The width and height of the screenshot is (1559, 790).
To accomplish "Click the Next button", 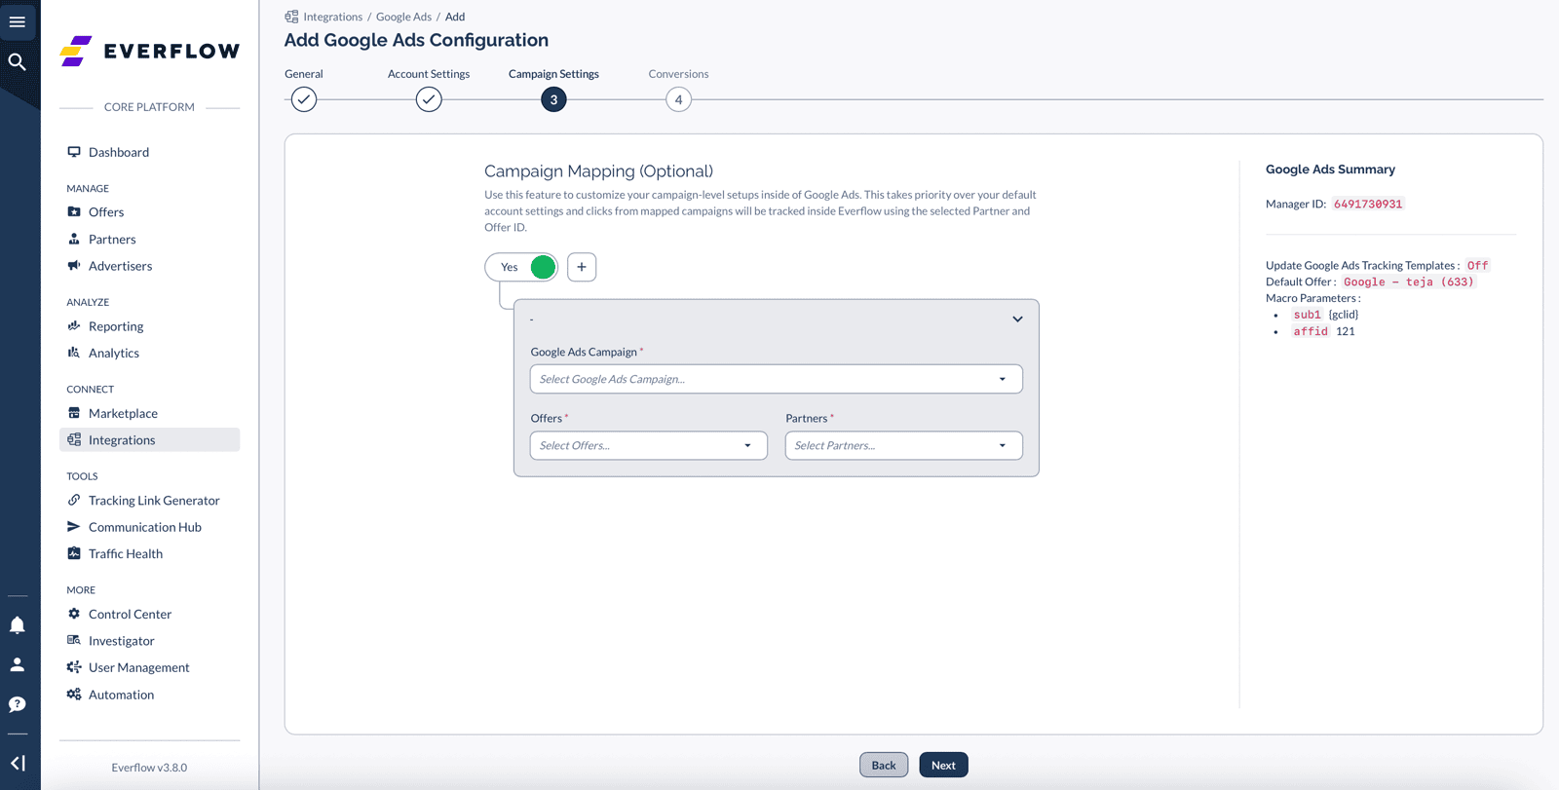I will click(x=943, y=765).
